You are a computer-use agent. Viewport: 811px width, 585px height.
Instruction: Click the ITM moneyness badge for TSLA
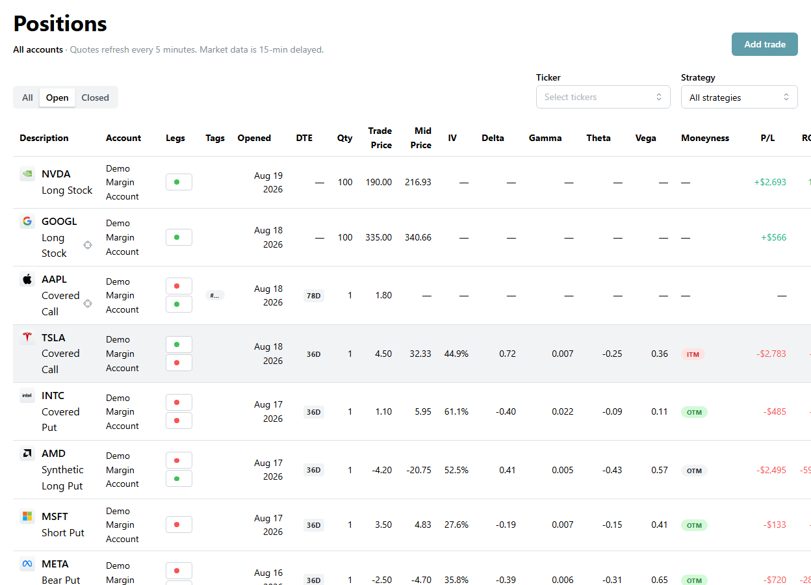pos(693,354)
